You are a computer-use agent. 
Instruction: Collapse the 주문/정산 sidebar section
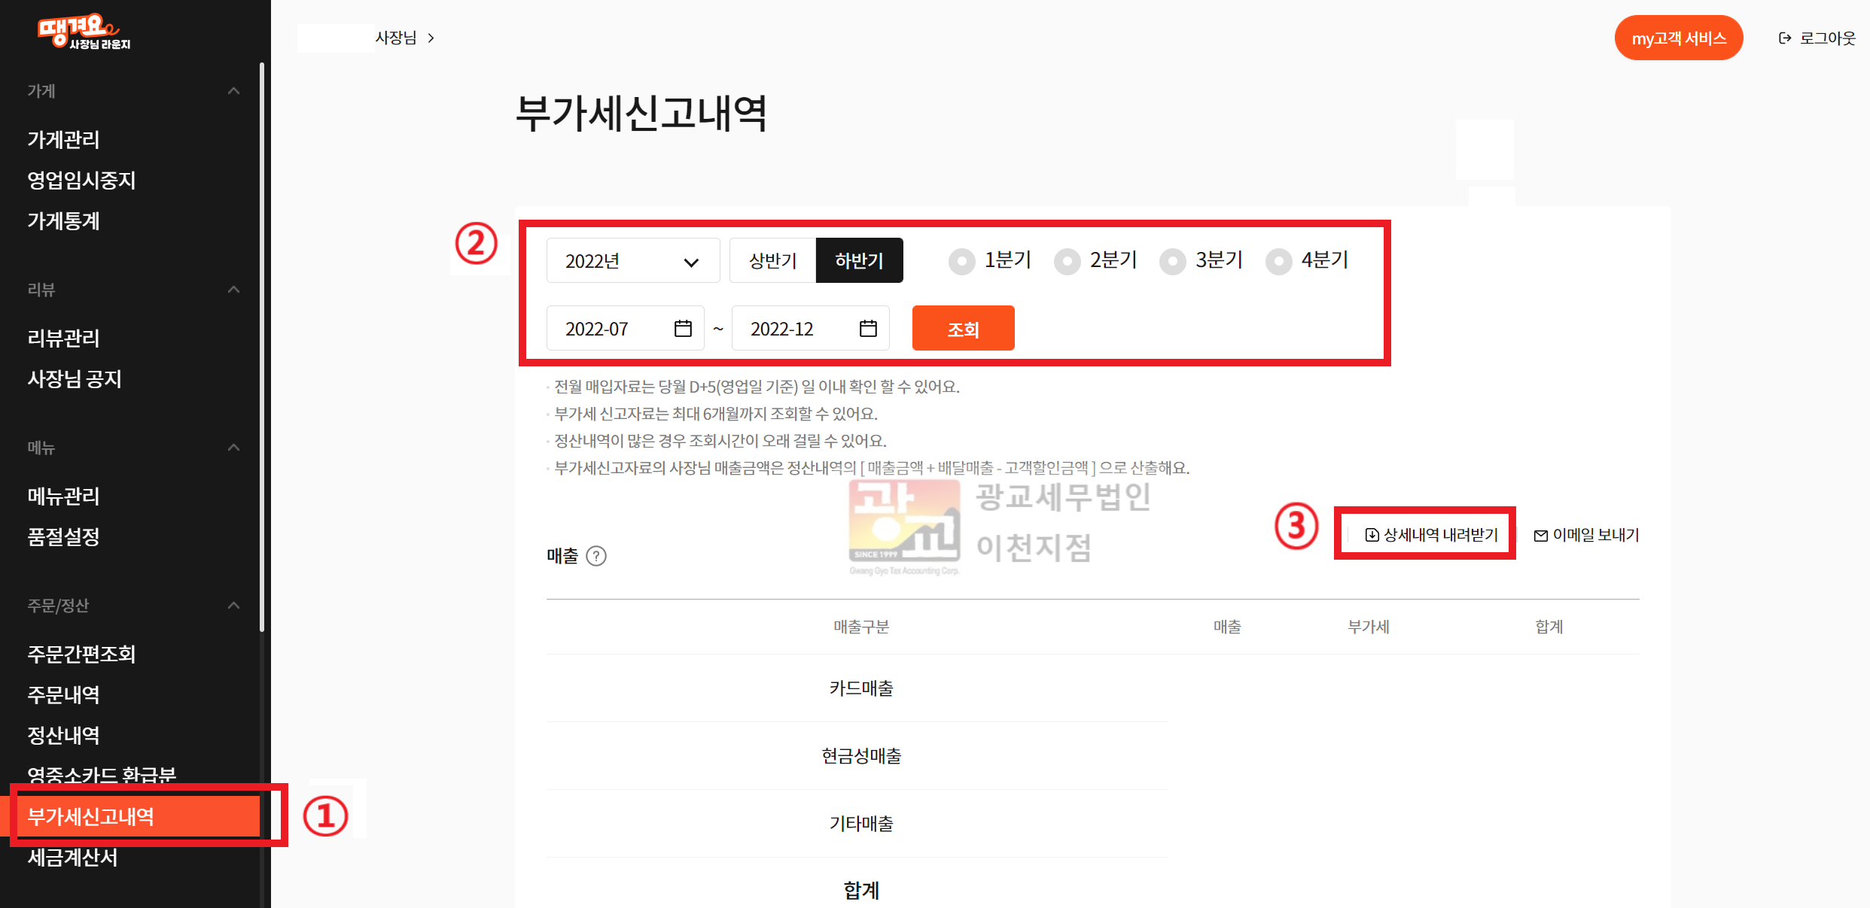pos(233,606)
